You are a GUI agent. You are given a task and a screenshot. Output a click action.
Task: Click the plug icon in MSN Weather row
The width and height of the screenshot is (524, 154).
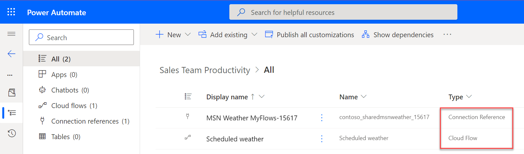click(x=187, y=116)
